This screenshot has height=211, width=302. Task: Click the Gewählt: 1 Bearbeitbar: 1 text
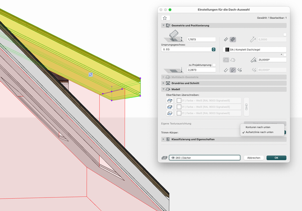pos(272,18)
